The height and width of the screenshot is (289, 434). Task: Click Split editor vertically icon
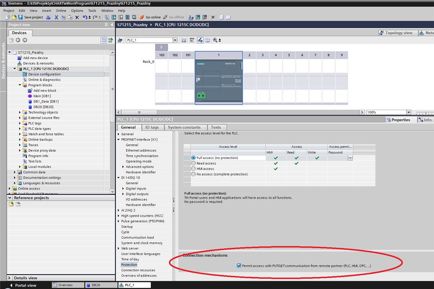(x=228, y=17)
